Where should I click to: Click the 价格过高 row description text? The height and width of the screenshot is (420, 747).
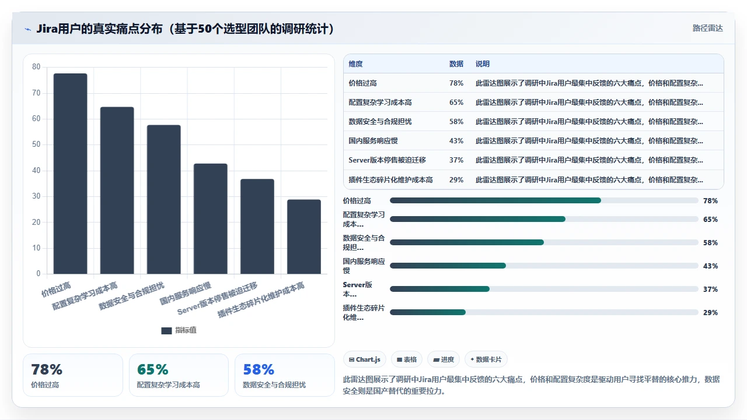pyautogui.click(x=589, y=83)
